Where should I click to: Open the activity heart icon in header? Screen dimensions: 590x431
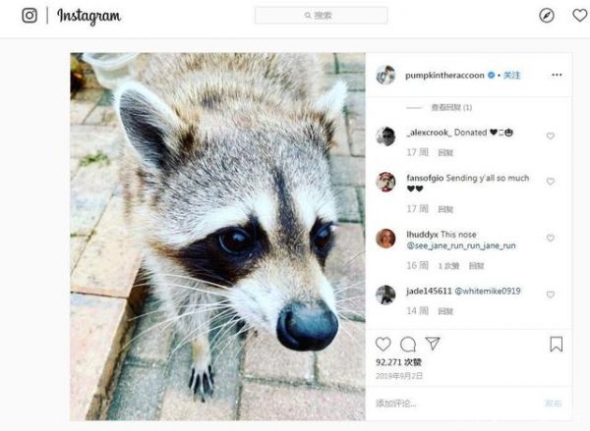tap(579, 16)
